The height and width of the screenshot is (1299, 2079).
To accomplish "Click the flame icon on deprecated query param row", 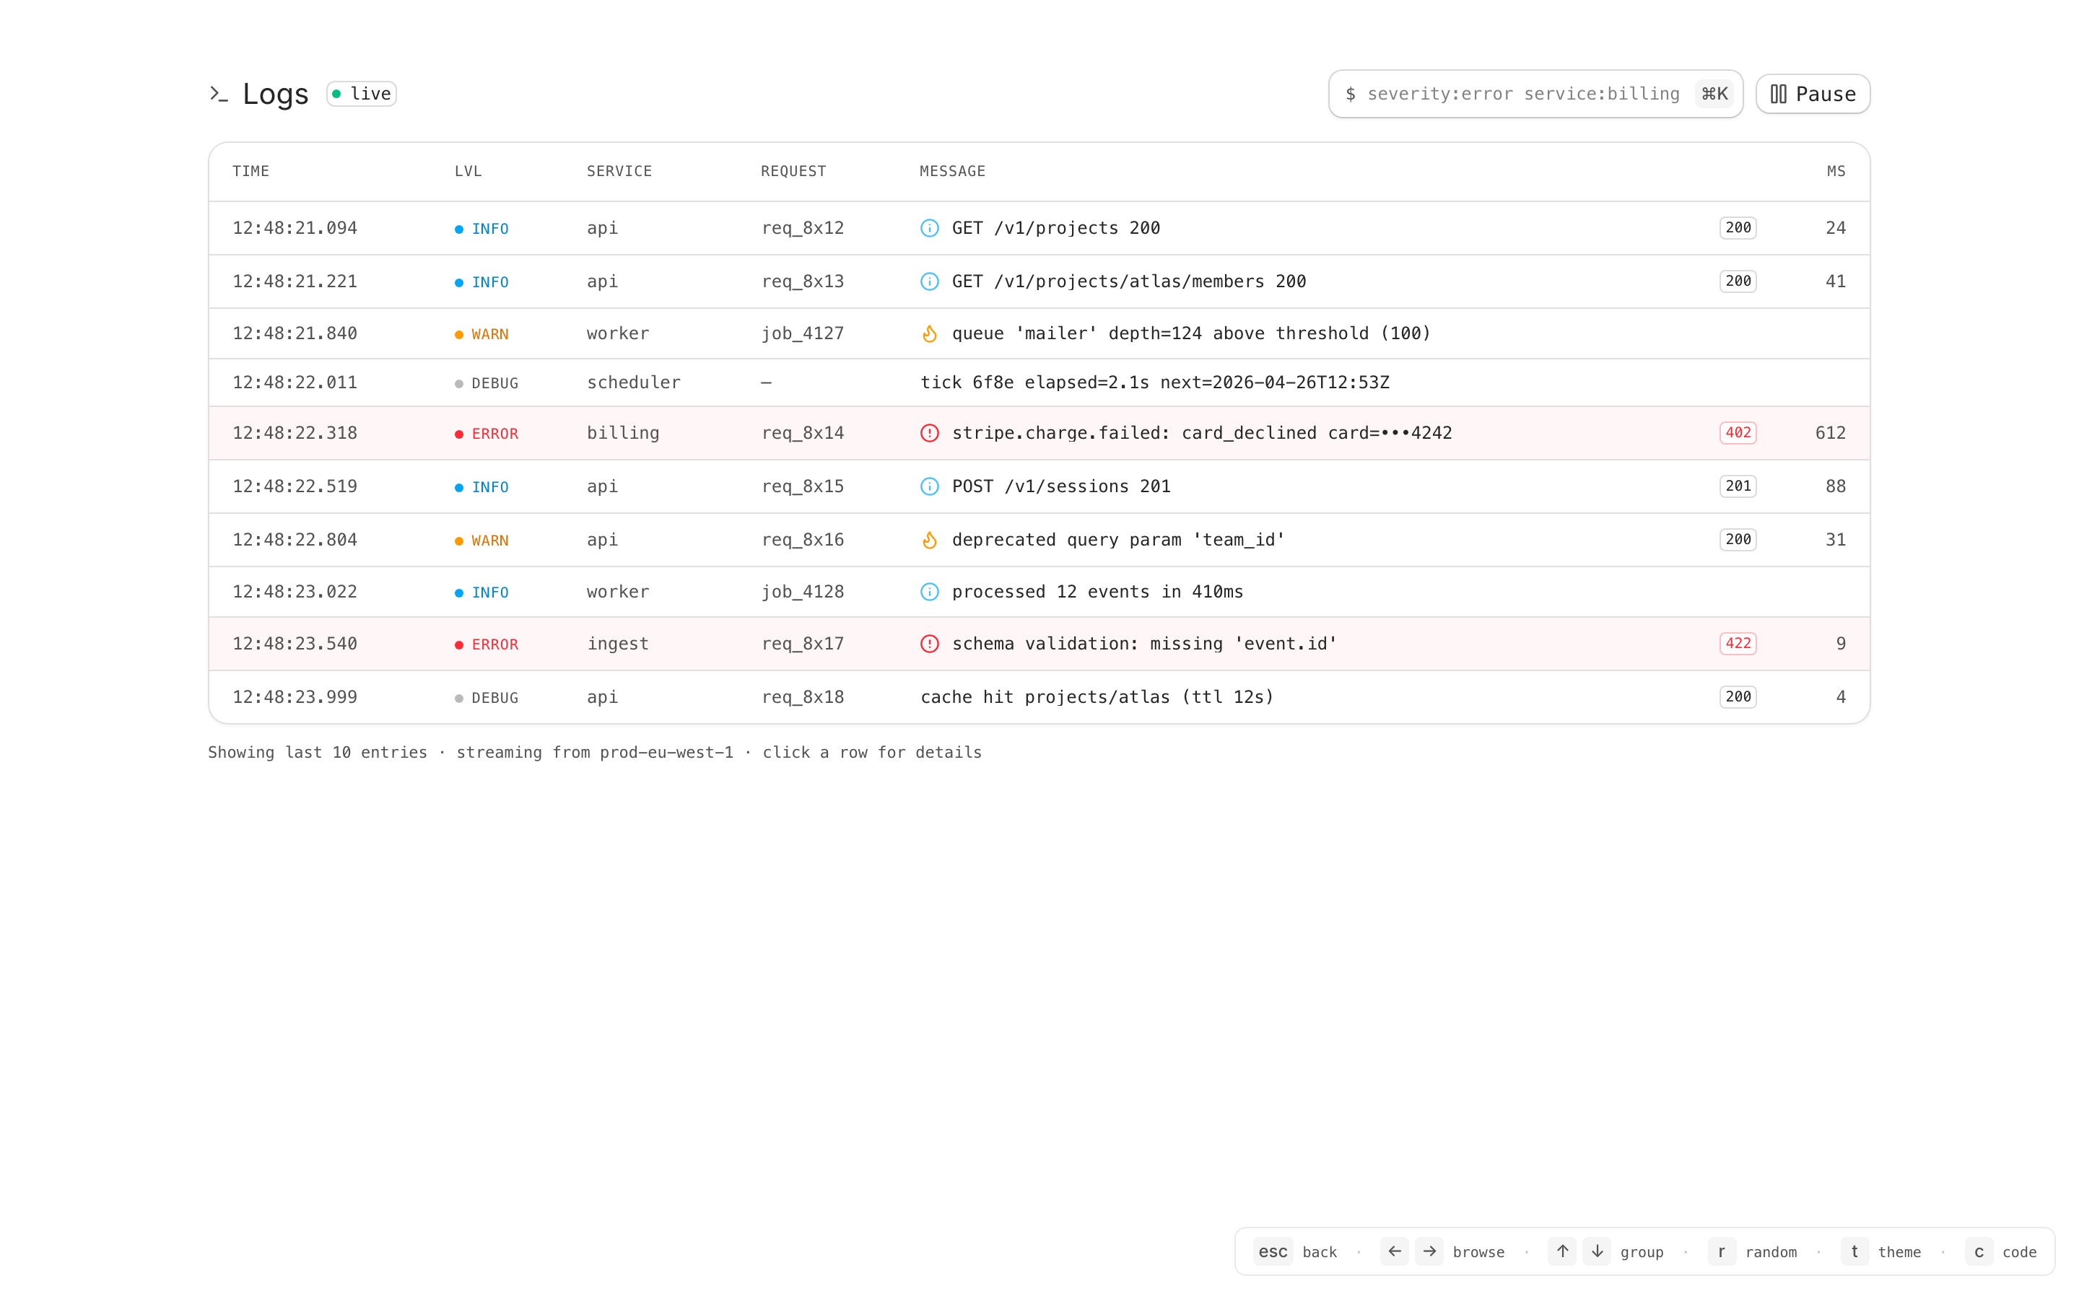I will tap(930, 540).
